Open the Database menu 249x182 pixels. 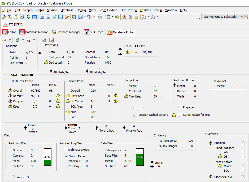point(67,10)
